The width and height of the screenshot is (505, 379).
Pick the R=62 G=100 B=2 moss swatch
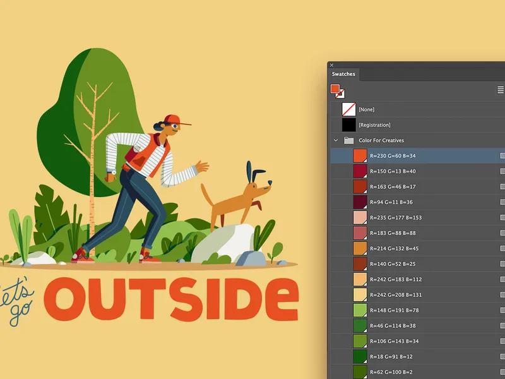(x=360, y=372)
